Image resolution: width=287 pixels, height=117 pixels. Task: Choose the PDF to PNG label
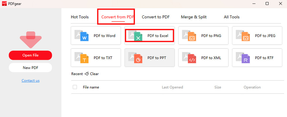tap(211, 36)
